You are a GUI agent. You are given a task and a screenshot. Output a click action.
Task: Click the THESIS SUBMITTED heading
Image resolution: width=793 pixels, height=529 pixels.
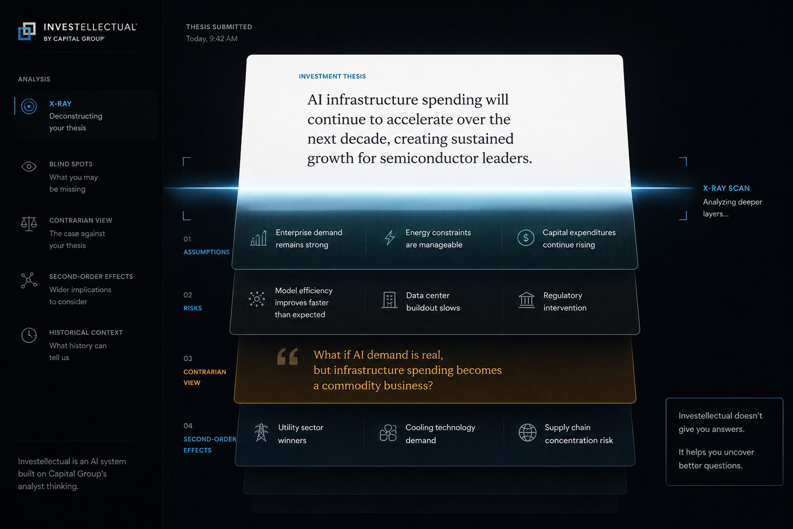(x=219, y=27)
